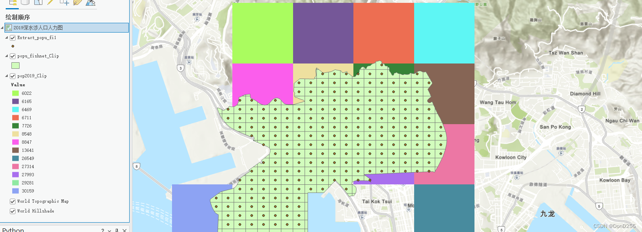Click color swatch for value 6165
Image resolution: width=642 pixels, height=232 pixels.
[x=15, y=101]
